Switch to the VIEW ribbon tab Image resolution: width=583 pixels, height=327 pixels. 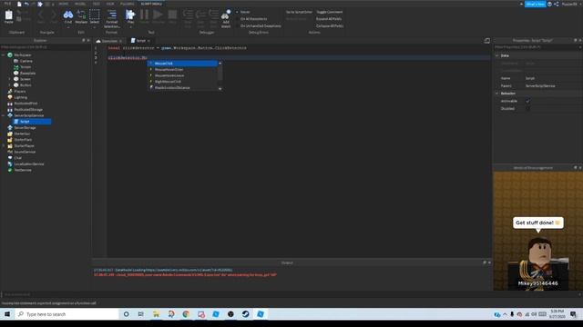(x=110, y=4)
